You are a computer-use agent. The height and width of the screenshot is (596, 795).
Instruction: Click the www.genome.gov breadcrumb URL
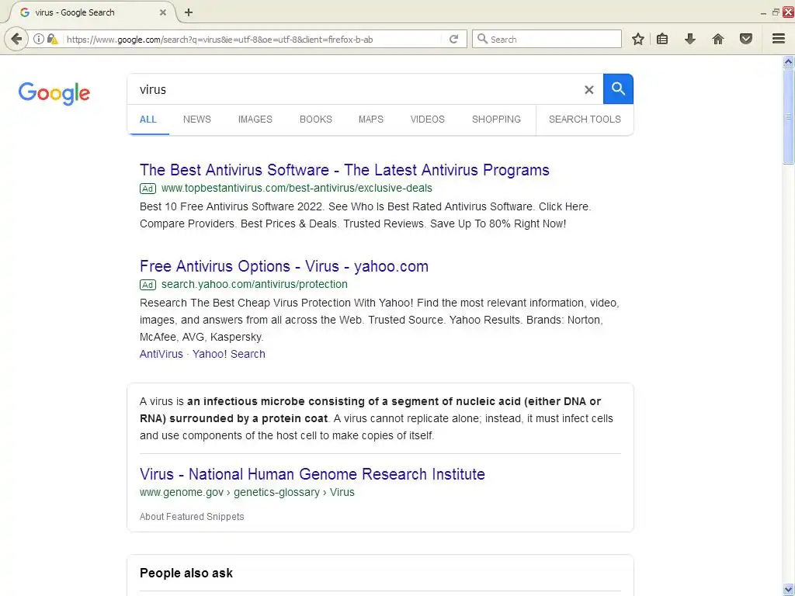[x=247, y=493]
